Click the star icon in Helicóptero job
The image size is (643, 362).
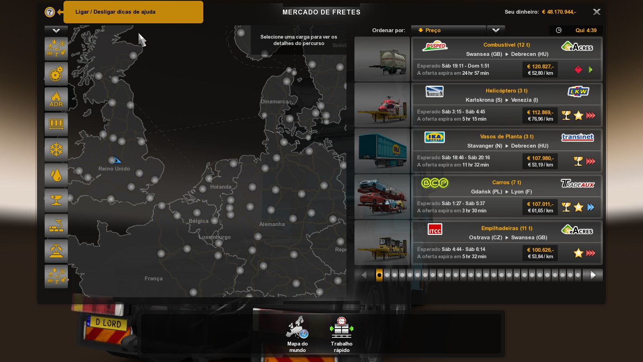[x=578, y=115]
